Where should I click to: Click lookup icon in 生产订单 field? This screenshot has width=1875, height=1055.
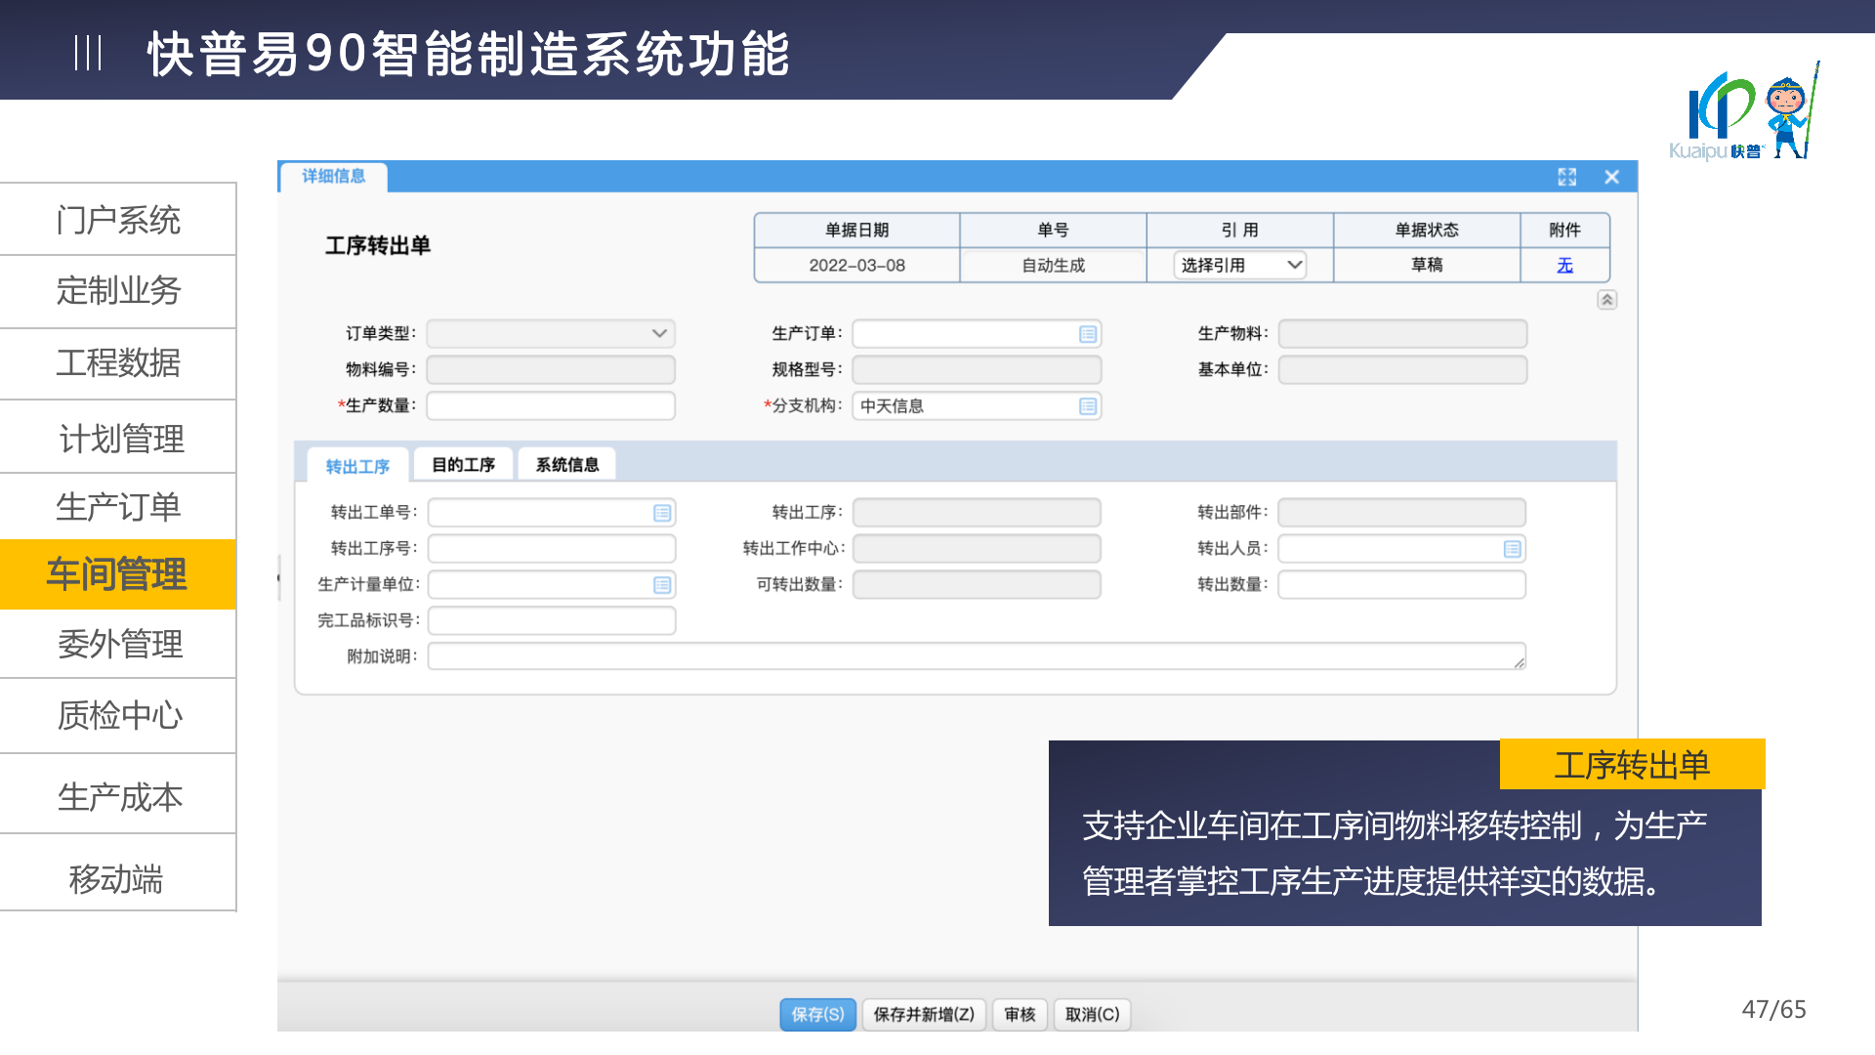tap(1088, 334)
